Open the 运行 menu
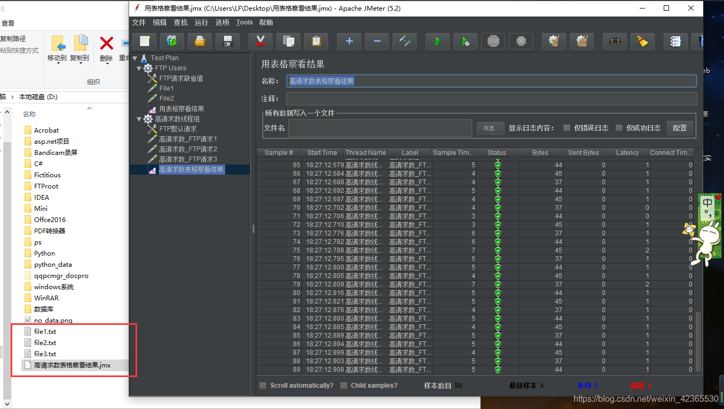 [202, 22]
